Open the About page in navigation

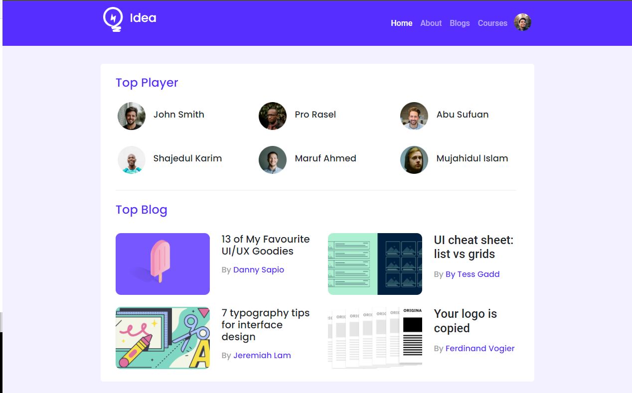click(x=431, y=23)
